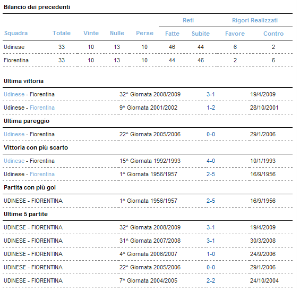Image resolution: width=300 pixels, height=289 pixels.
Task: Select the Favore column header
Action: coord(235,34)
